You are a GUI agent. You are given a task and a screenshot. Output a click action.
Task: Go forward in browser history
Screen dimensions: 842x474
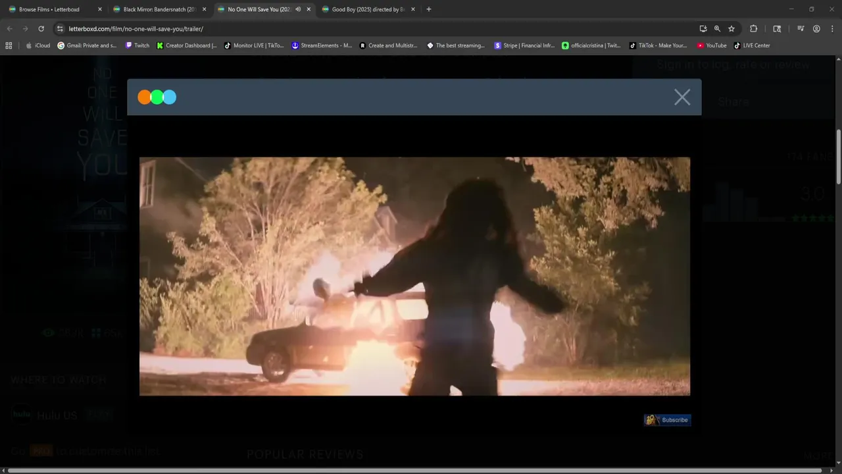click(25, 29)
